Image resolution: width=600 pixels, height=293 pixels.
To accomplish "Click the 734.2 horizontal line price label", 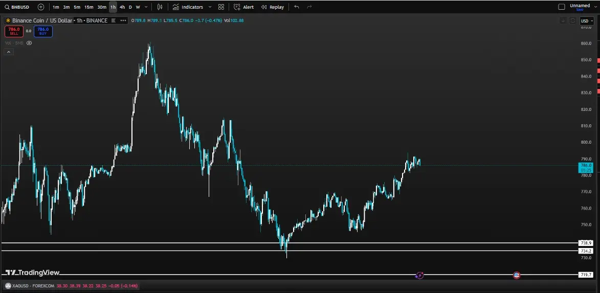I will [586, 251].
